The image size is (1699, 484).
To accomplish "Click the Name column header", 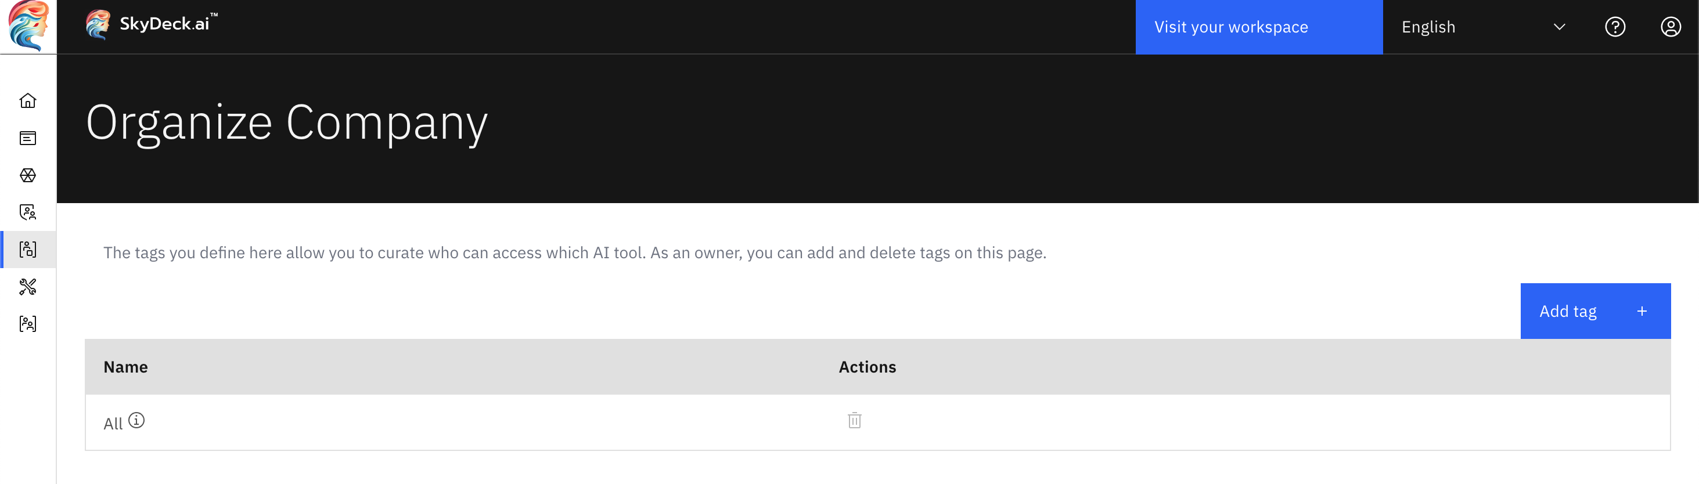I will click(125, 367).
